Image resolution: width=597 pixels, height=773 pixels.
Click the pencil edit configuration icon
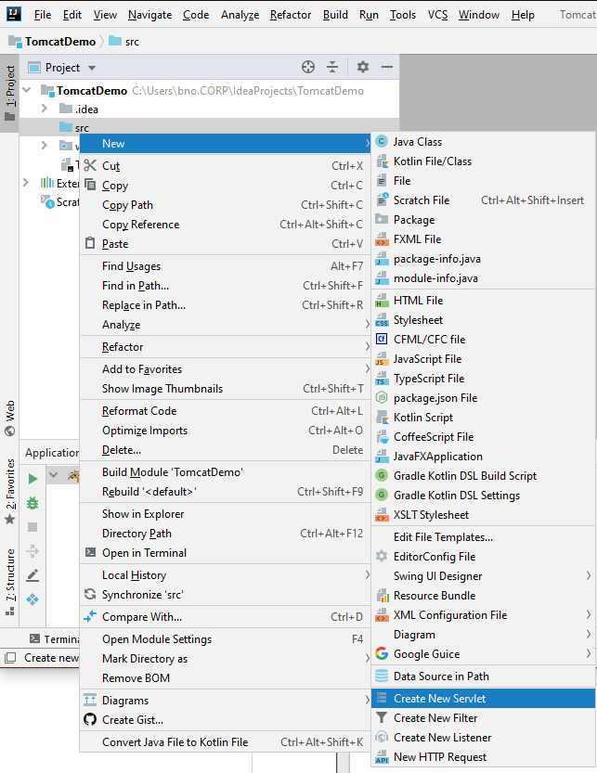click(32, 574)
